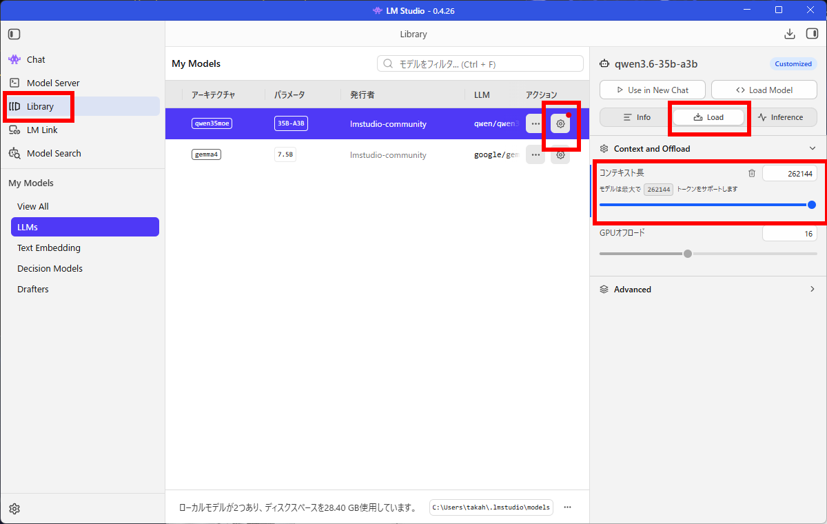Click the models directory path

pos(491,507)
